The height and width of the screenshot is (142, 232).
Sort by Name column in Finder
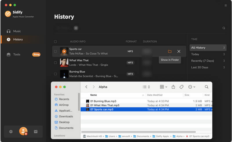pos(93,95)
